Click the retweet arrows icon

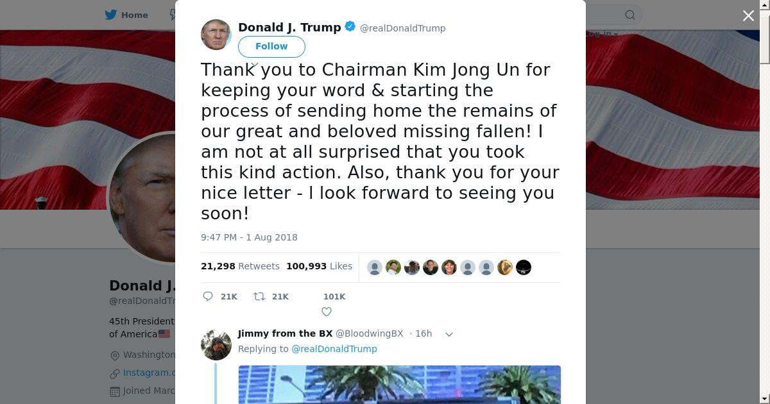point(259,296)
